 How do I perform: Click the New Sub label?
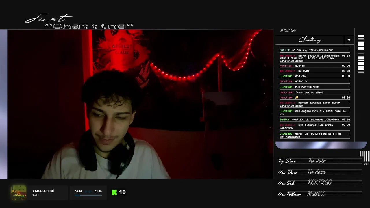(286, 183)
